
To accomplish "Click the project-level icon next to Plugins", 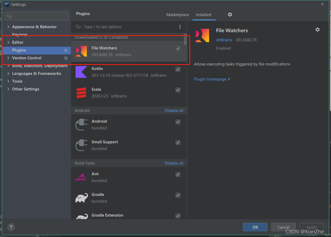I will click(66, 50).
